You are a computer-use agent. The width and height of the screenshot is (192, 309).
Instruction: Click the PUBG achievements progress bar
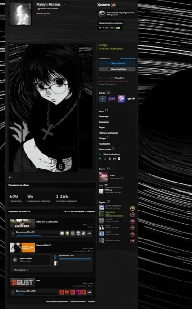coord(38,235)
